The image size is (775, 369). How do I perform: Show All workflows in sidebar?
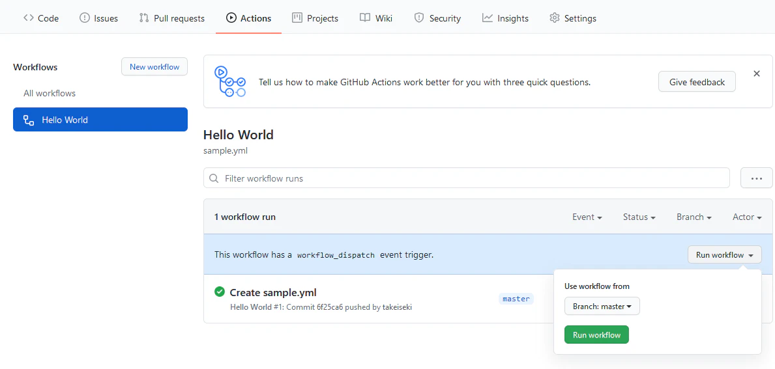(x=50, y=93)
